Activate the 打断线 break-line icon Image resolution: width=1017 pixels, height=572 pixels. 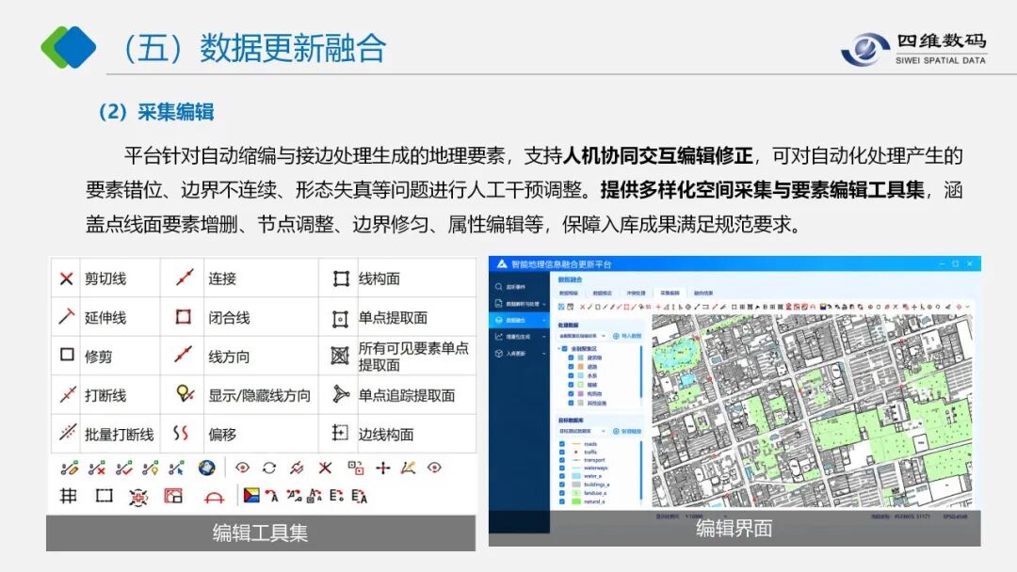[x=68, y=394]
